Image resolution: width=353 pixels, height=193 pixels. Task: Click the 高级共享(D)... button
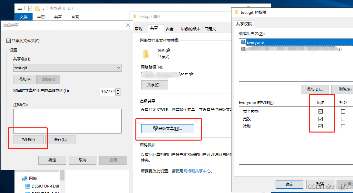point(168,129)
